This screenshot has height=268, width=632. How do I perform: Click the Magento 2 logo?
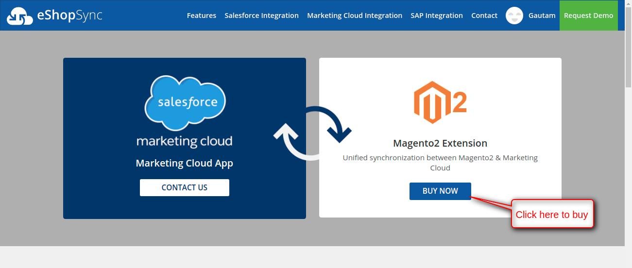coord(440,102)
